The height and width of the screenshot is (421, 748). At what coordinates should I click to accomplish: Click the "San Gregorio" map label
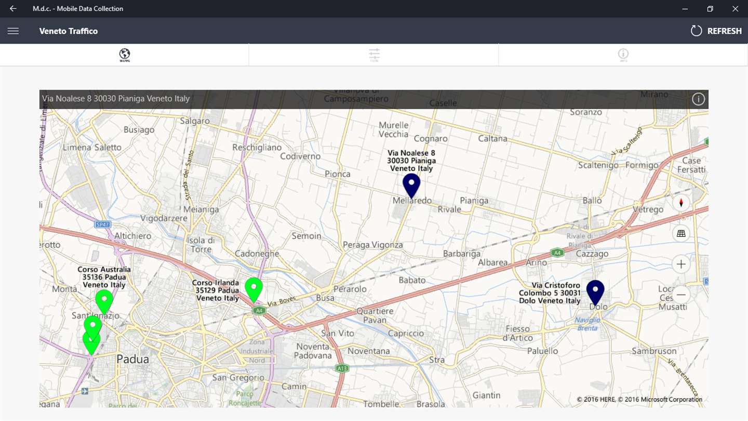coord(238,377)
